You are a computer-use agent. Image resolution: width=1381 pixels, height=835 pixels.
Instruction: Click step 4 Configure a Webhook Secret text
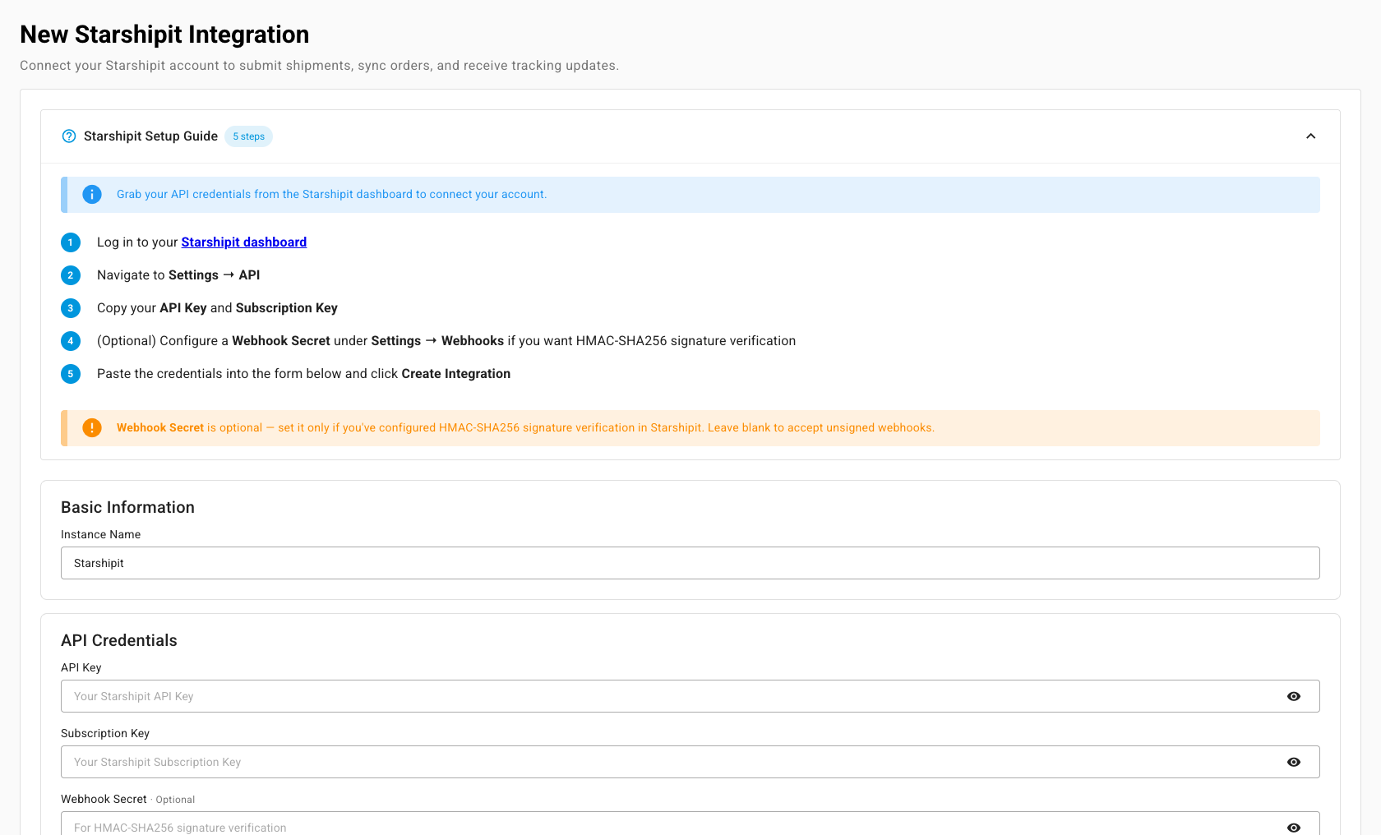(446, 341)
